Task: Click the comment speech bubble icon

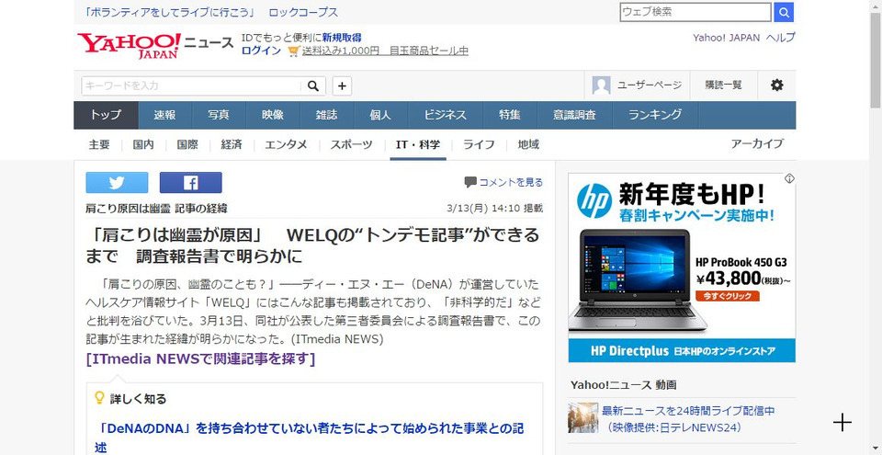Action: click(x=470, y=182)
